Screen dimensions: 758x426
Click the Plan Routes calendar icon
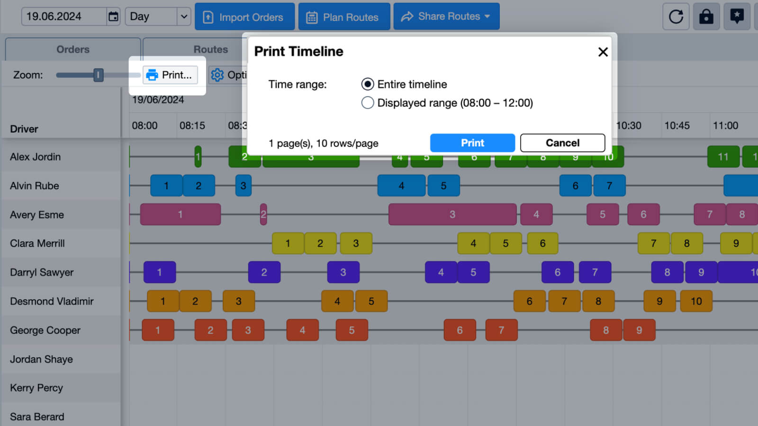tap(311, 17)
